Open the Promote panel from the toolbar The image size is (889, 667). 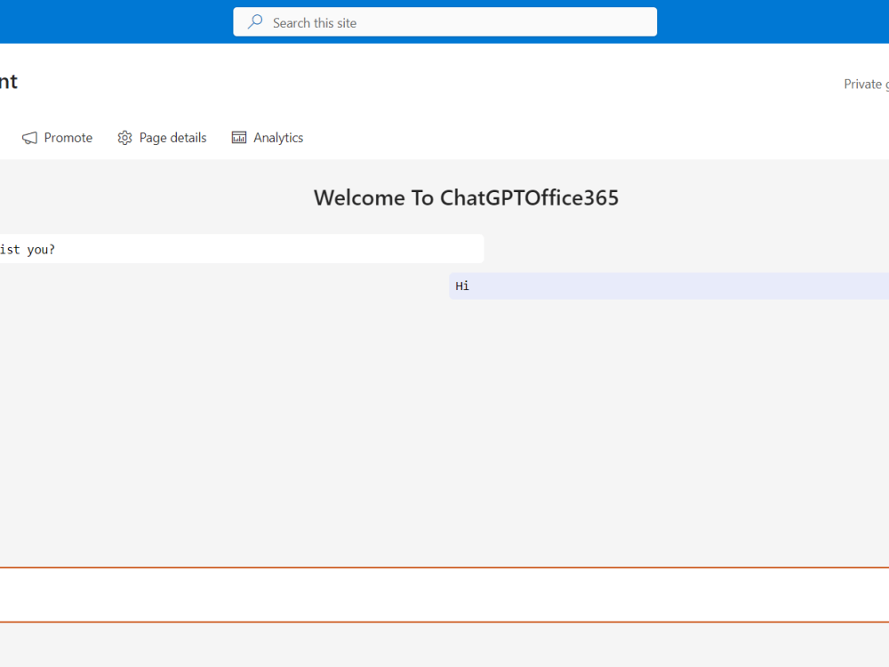pyautogui.click(x=57, y=137)
